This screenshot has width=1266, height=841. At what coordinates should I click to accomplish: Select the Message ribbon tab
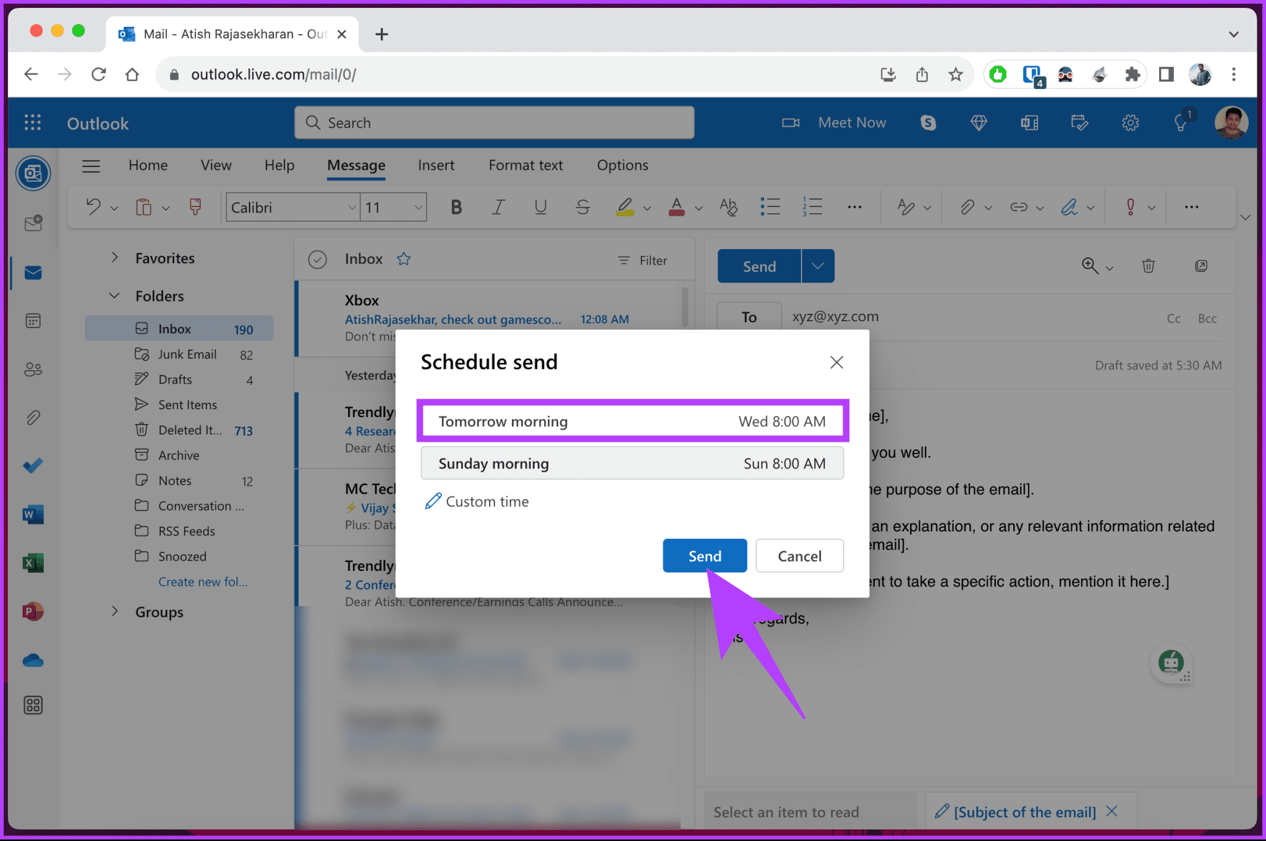[355, 164]
